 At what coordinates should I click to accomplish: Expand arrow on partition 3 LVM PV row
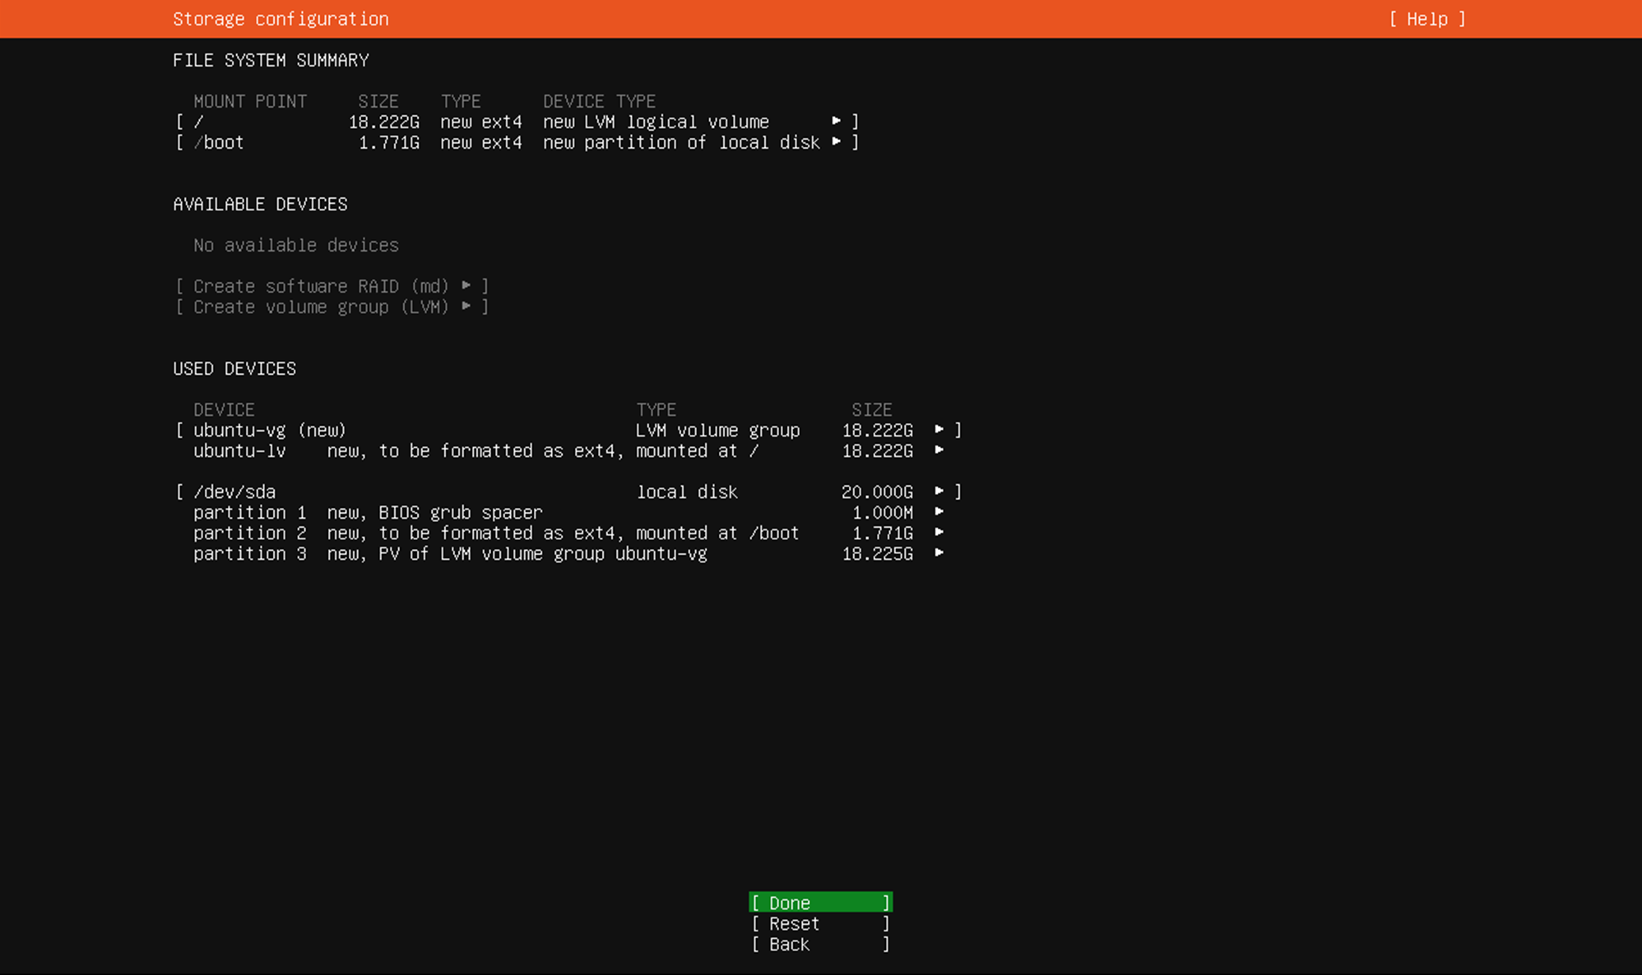pyautogui.click(x=939, y=552)
